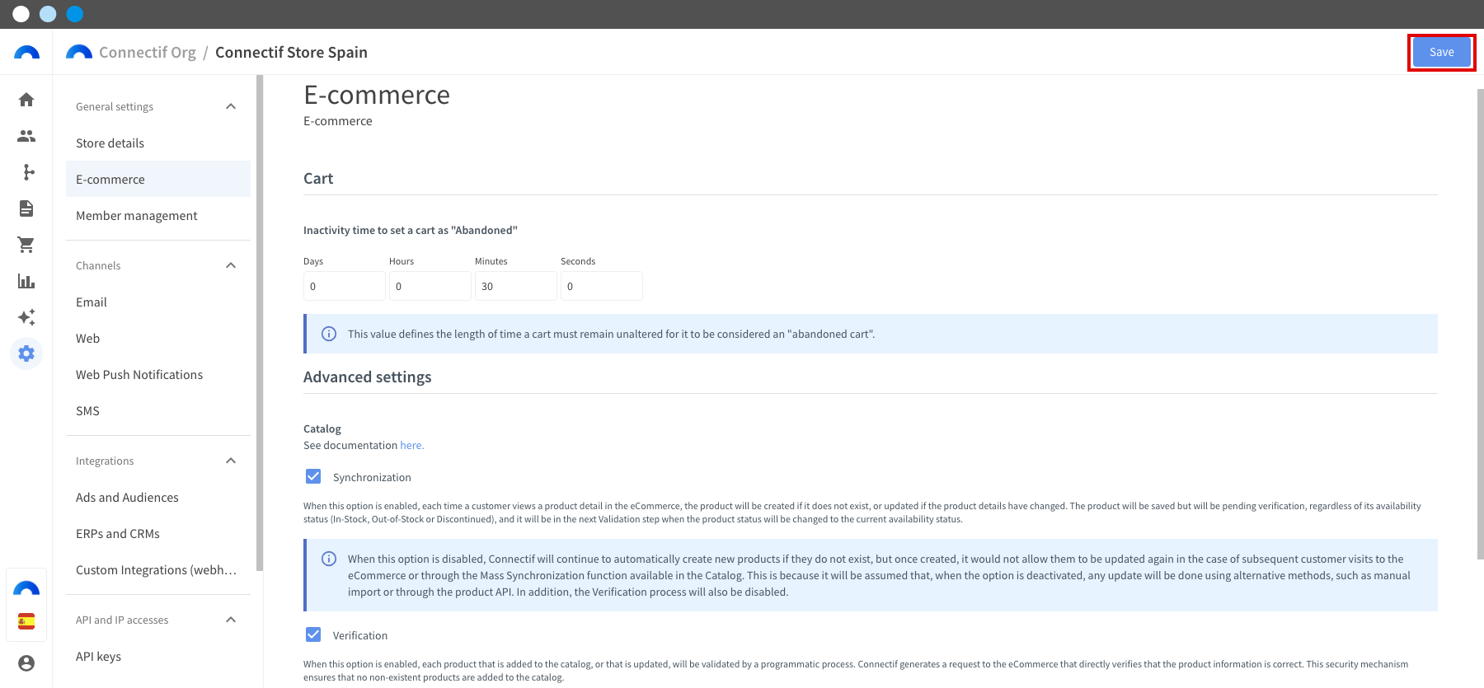The height and width of the screenshot is (688, 1484).
Task: Select the Spain flag store icon
Action: [26, 621]
